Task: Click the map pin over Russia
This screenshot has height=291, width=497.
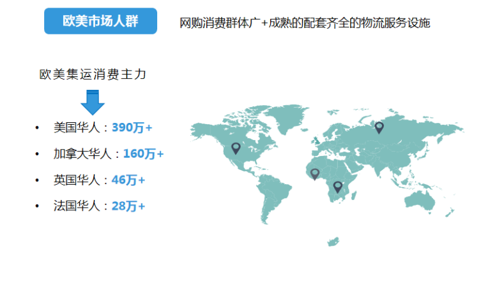Action: coord(379,127)
